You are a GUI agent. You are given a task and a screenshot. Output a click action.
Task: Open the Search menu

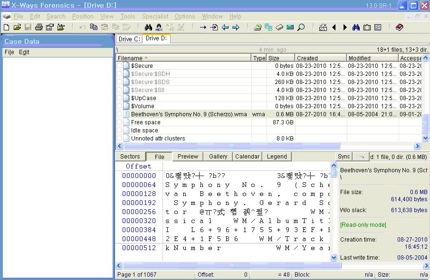[56, 17]
